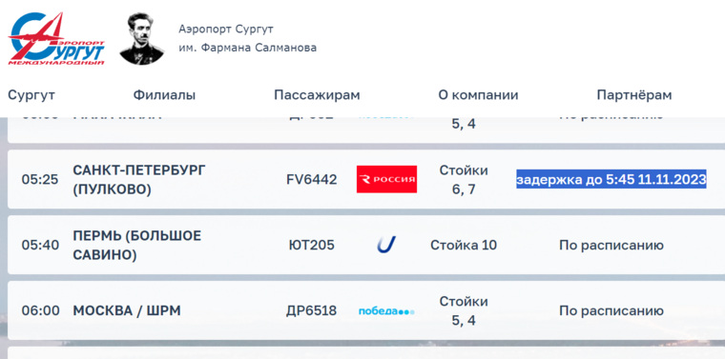Click the Surgut airport logo
The image size is (725, 359).
[56, 38]
